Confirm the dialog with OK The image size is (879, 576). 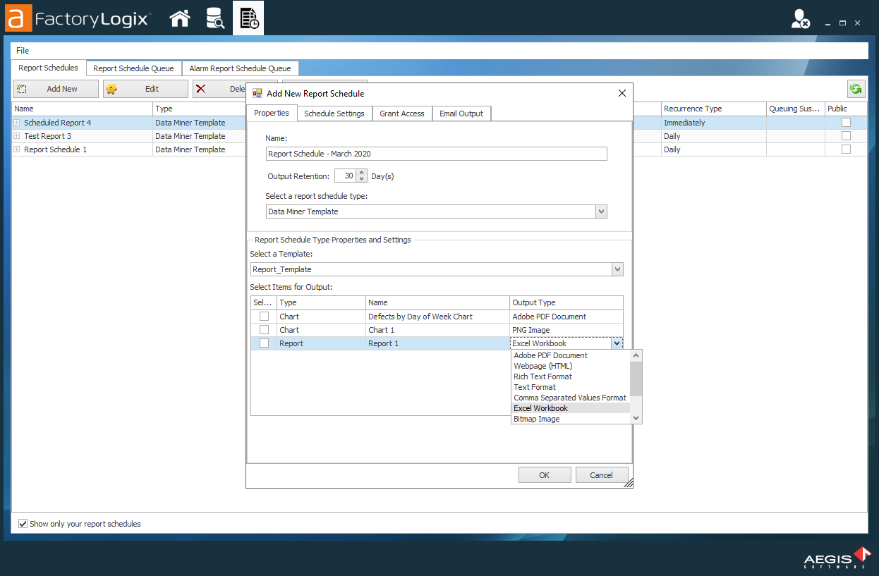tap(544, 474)
